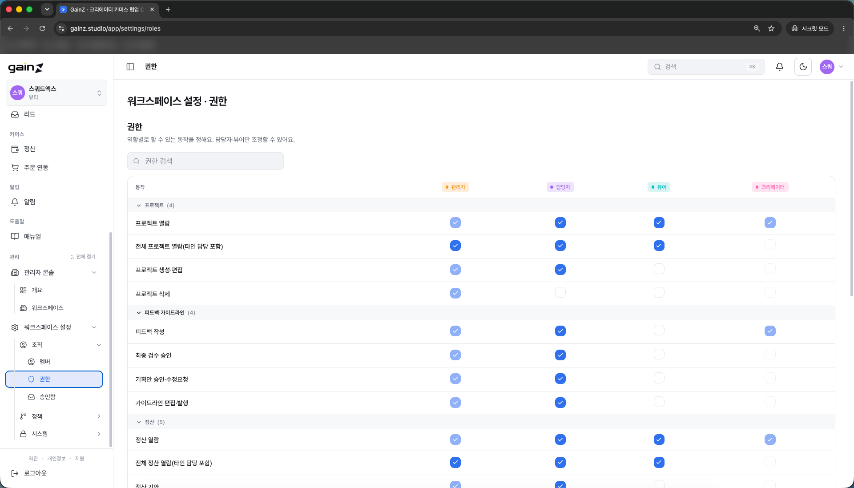Click the GainZ logo
The width and height of the screenshot is (854, 488).
[26, 68]
